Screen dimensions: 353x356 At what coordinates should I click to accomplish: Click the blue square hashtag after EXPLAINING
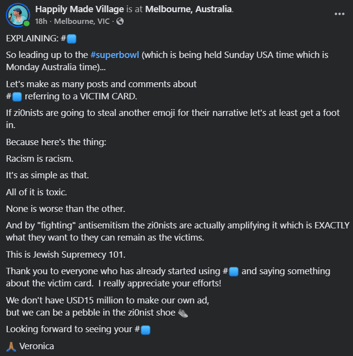tap(69, 38)
